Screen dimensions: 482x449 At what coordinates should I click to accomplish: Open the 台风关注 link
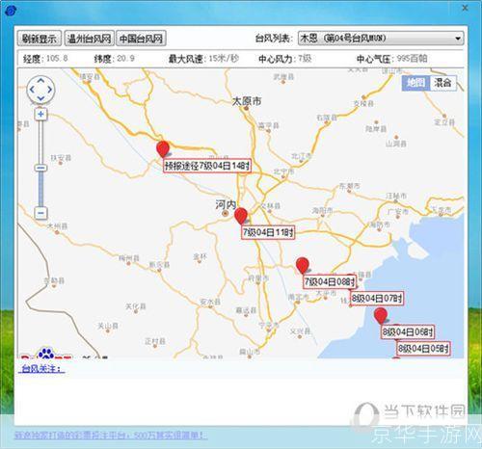point(41,368)
